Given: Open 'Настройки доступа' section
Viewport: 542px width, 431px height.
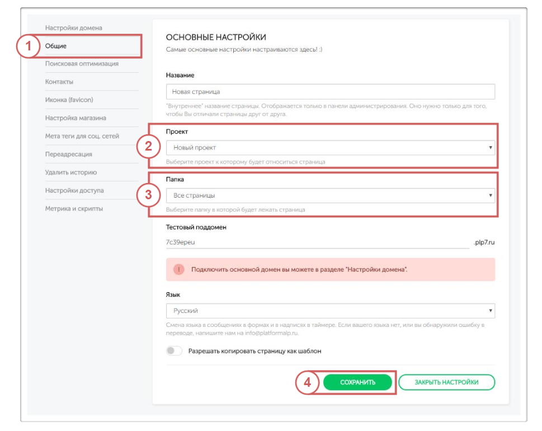Looking at the screenshot, I should pos(74,190).
